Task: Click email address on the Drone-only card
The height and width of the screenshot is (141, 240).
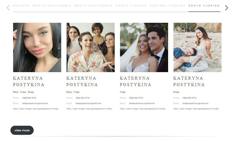Action: [x=195, y=103]
